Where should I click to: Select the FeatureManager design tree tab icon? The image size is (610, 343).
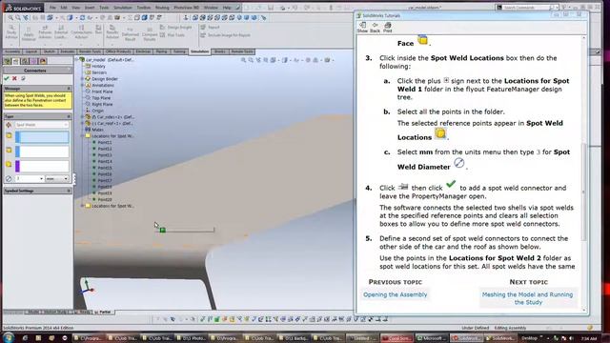[7, 61]
